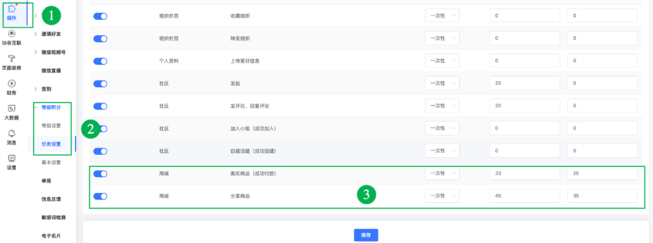Toggle the 购买商品 task switch
The width and height of the screenshot is (653, 243).
(100, 173)
